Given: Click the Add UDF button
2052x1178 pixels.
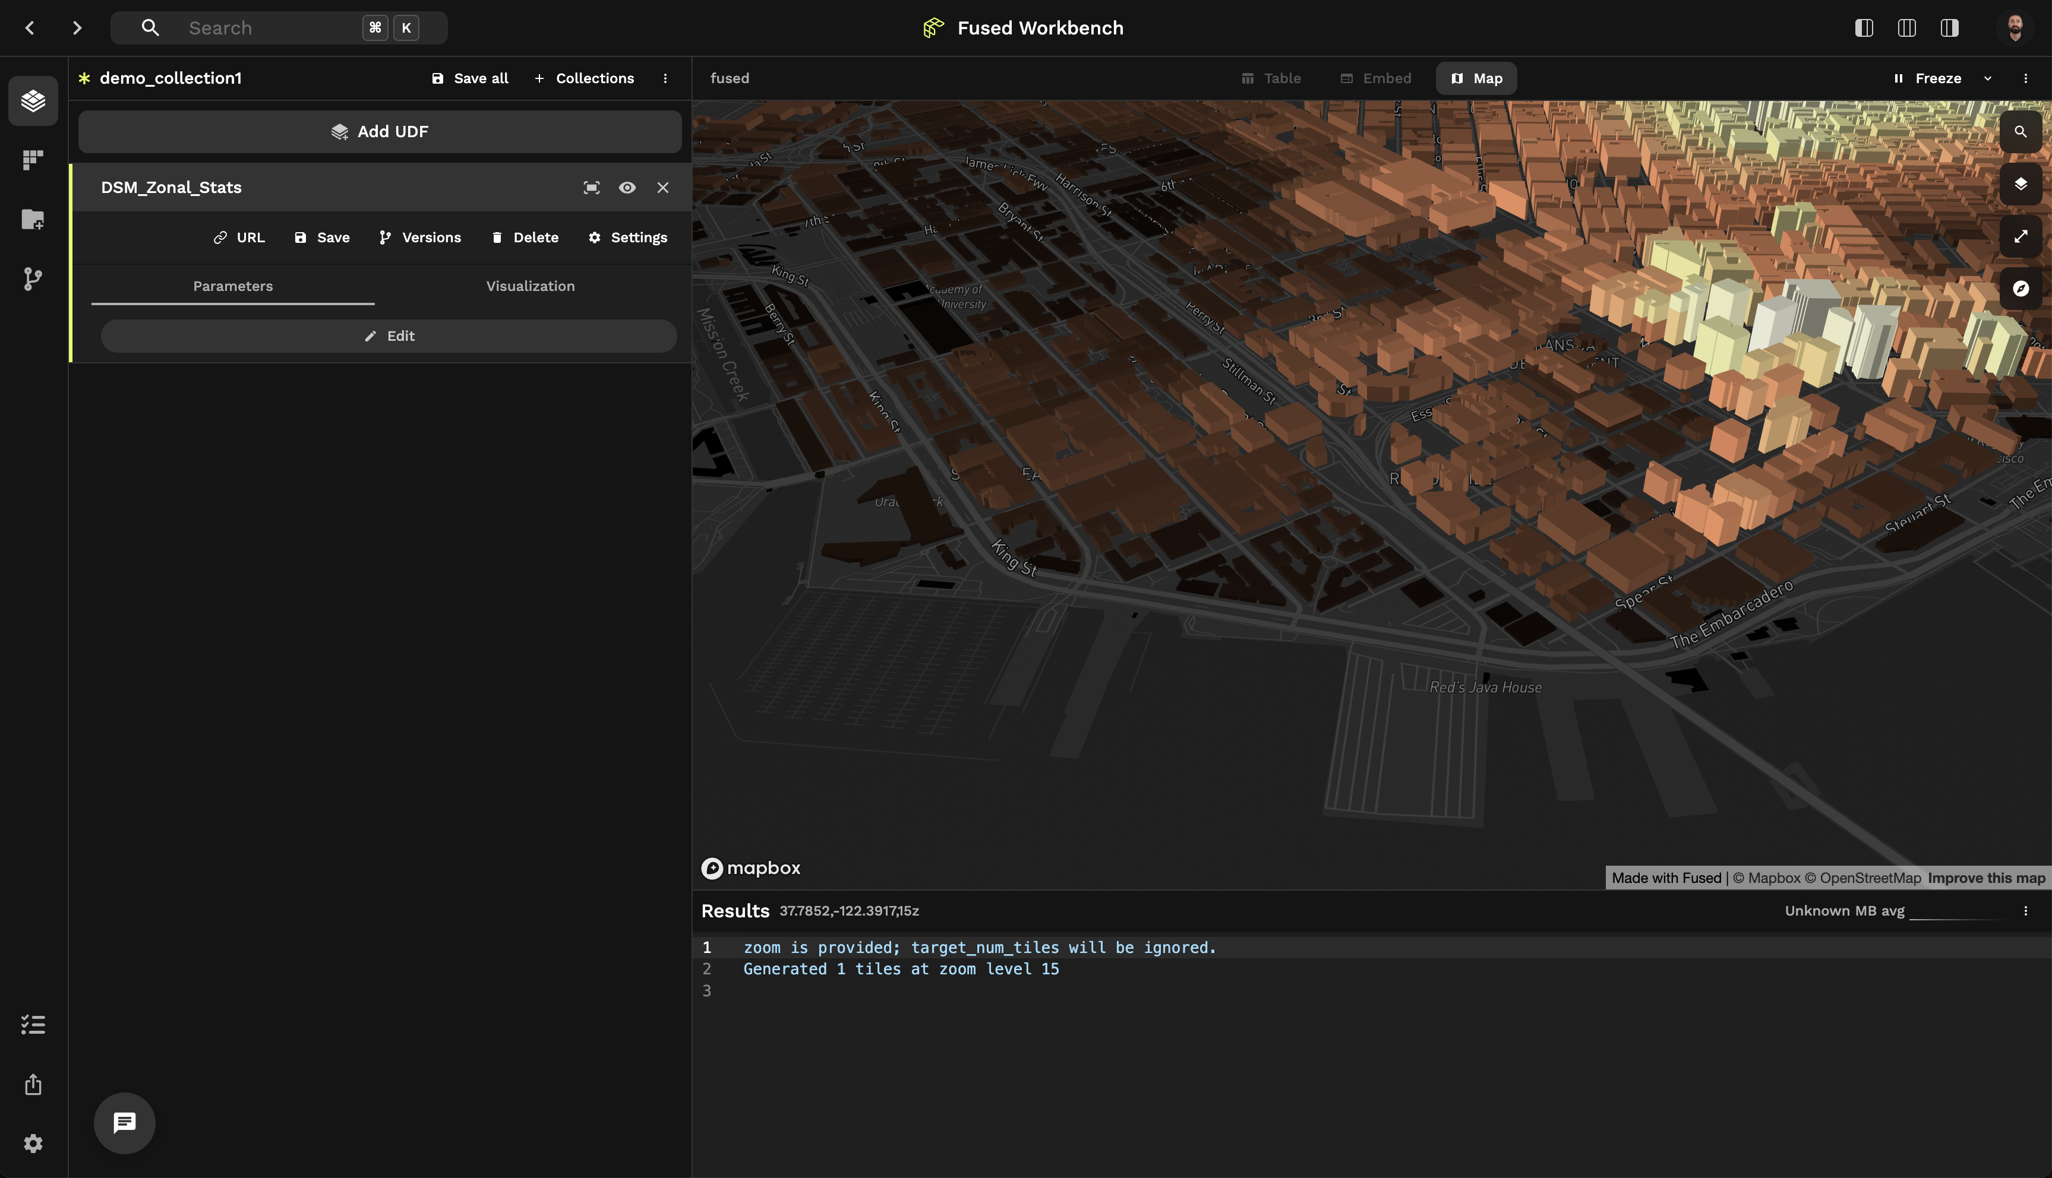Looking at the screenshot, I should pyautogui.click(x=380, y=132).
